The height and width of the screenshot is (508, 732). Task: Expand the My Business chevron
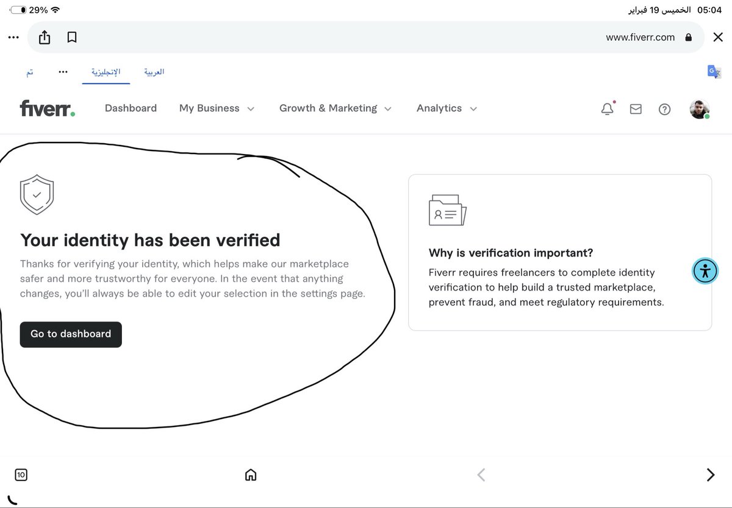(x=250, y=109)
